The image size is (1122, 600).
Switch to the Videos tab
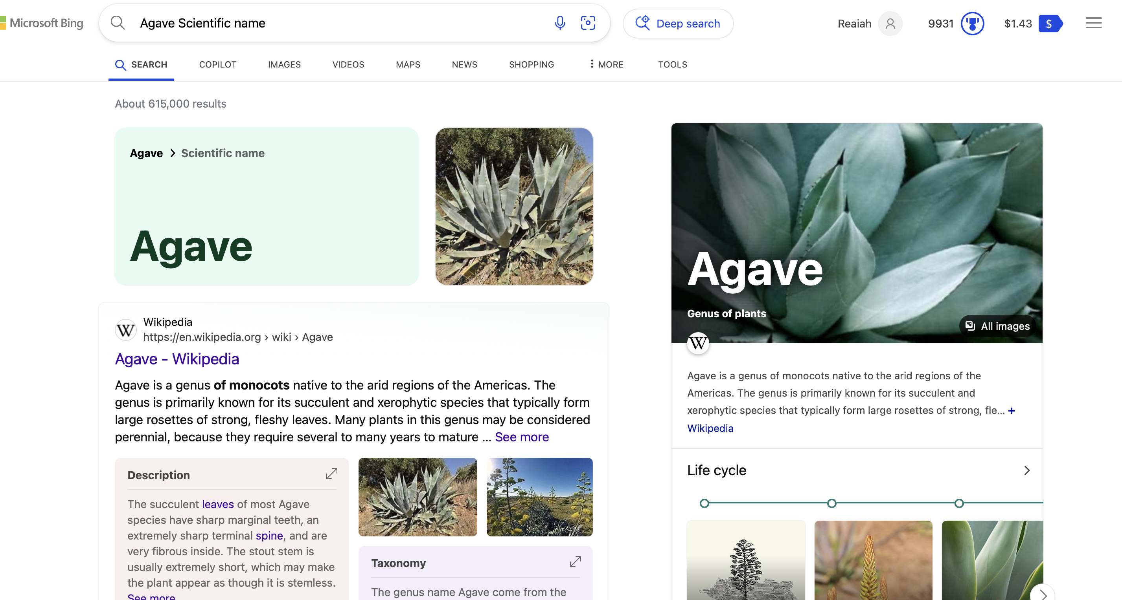[348, 64]
